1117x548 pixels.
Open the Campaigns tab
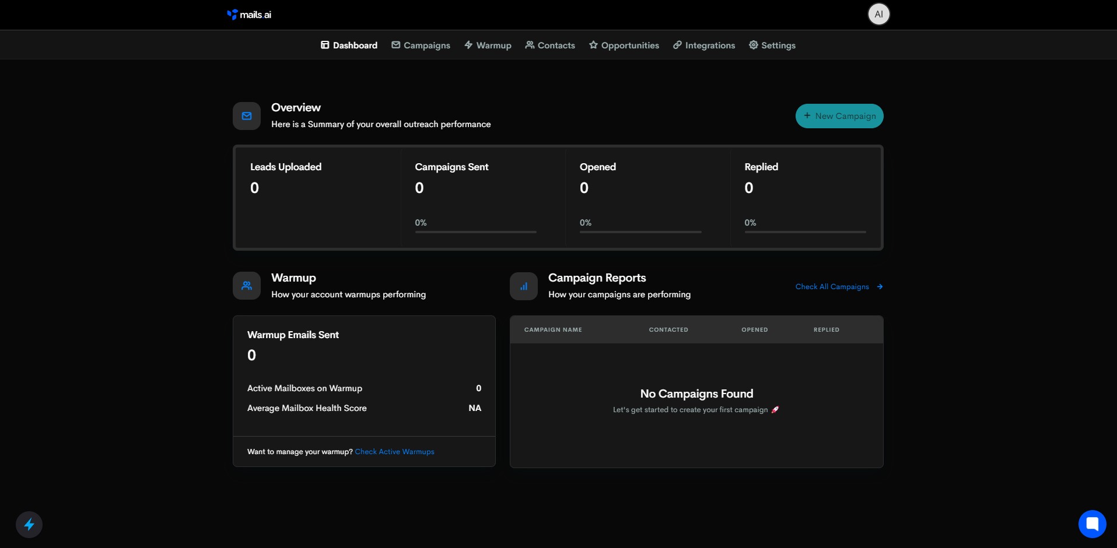421,45
